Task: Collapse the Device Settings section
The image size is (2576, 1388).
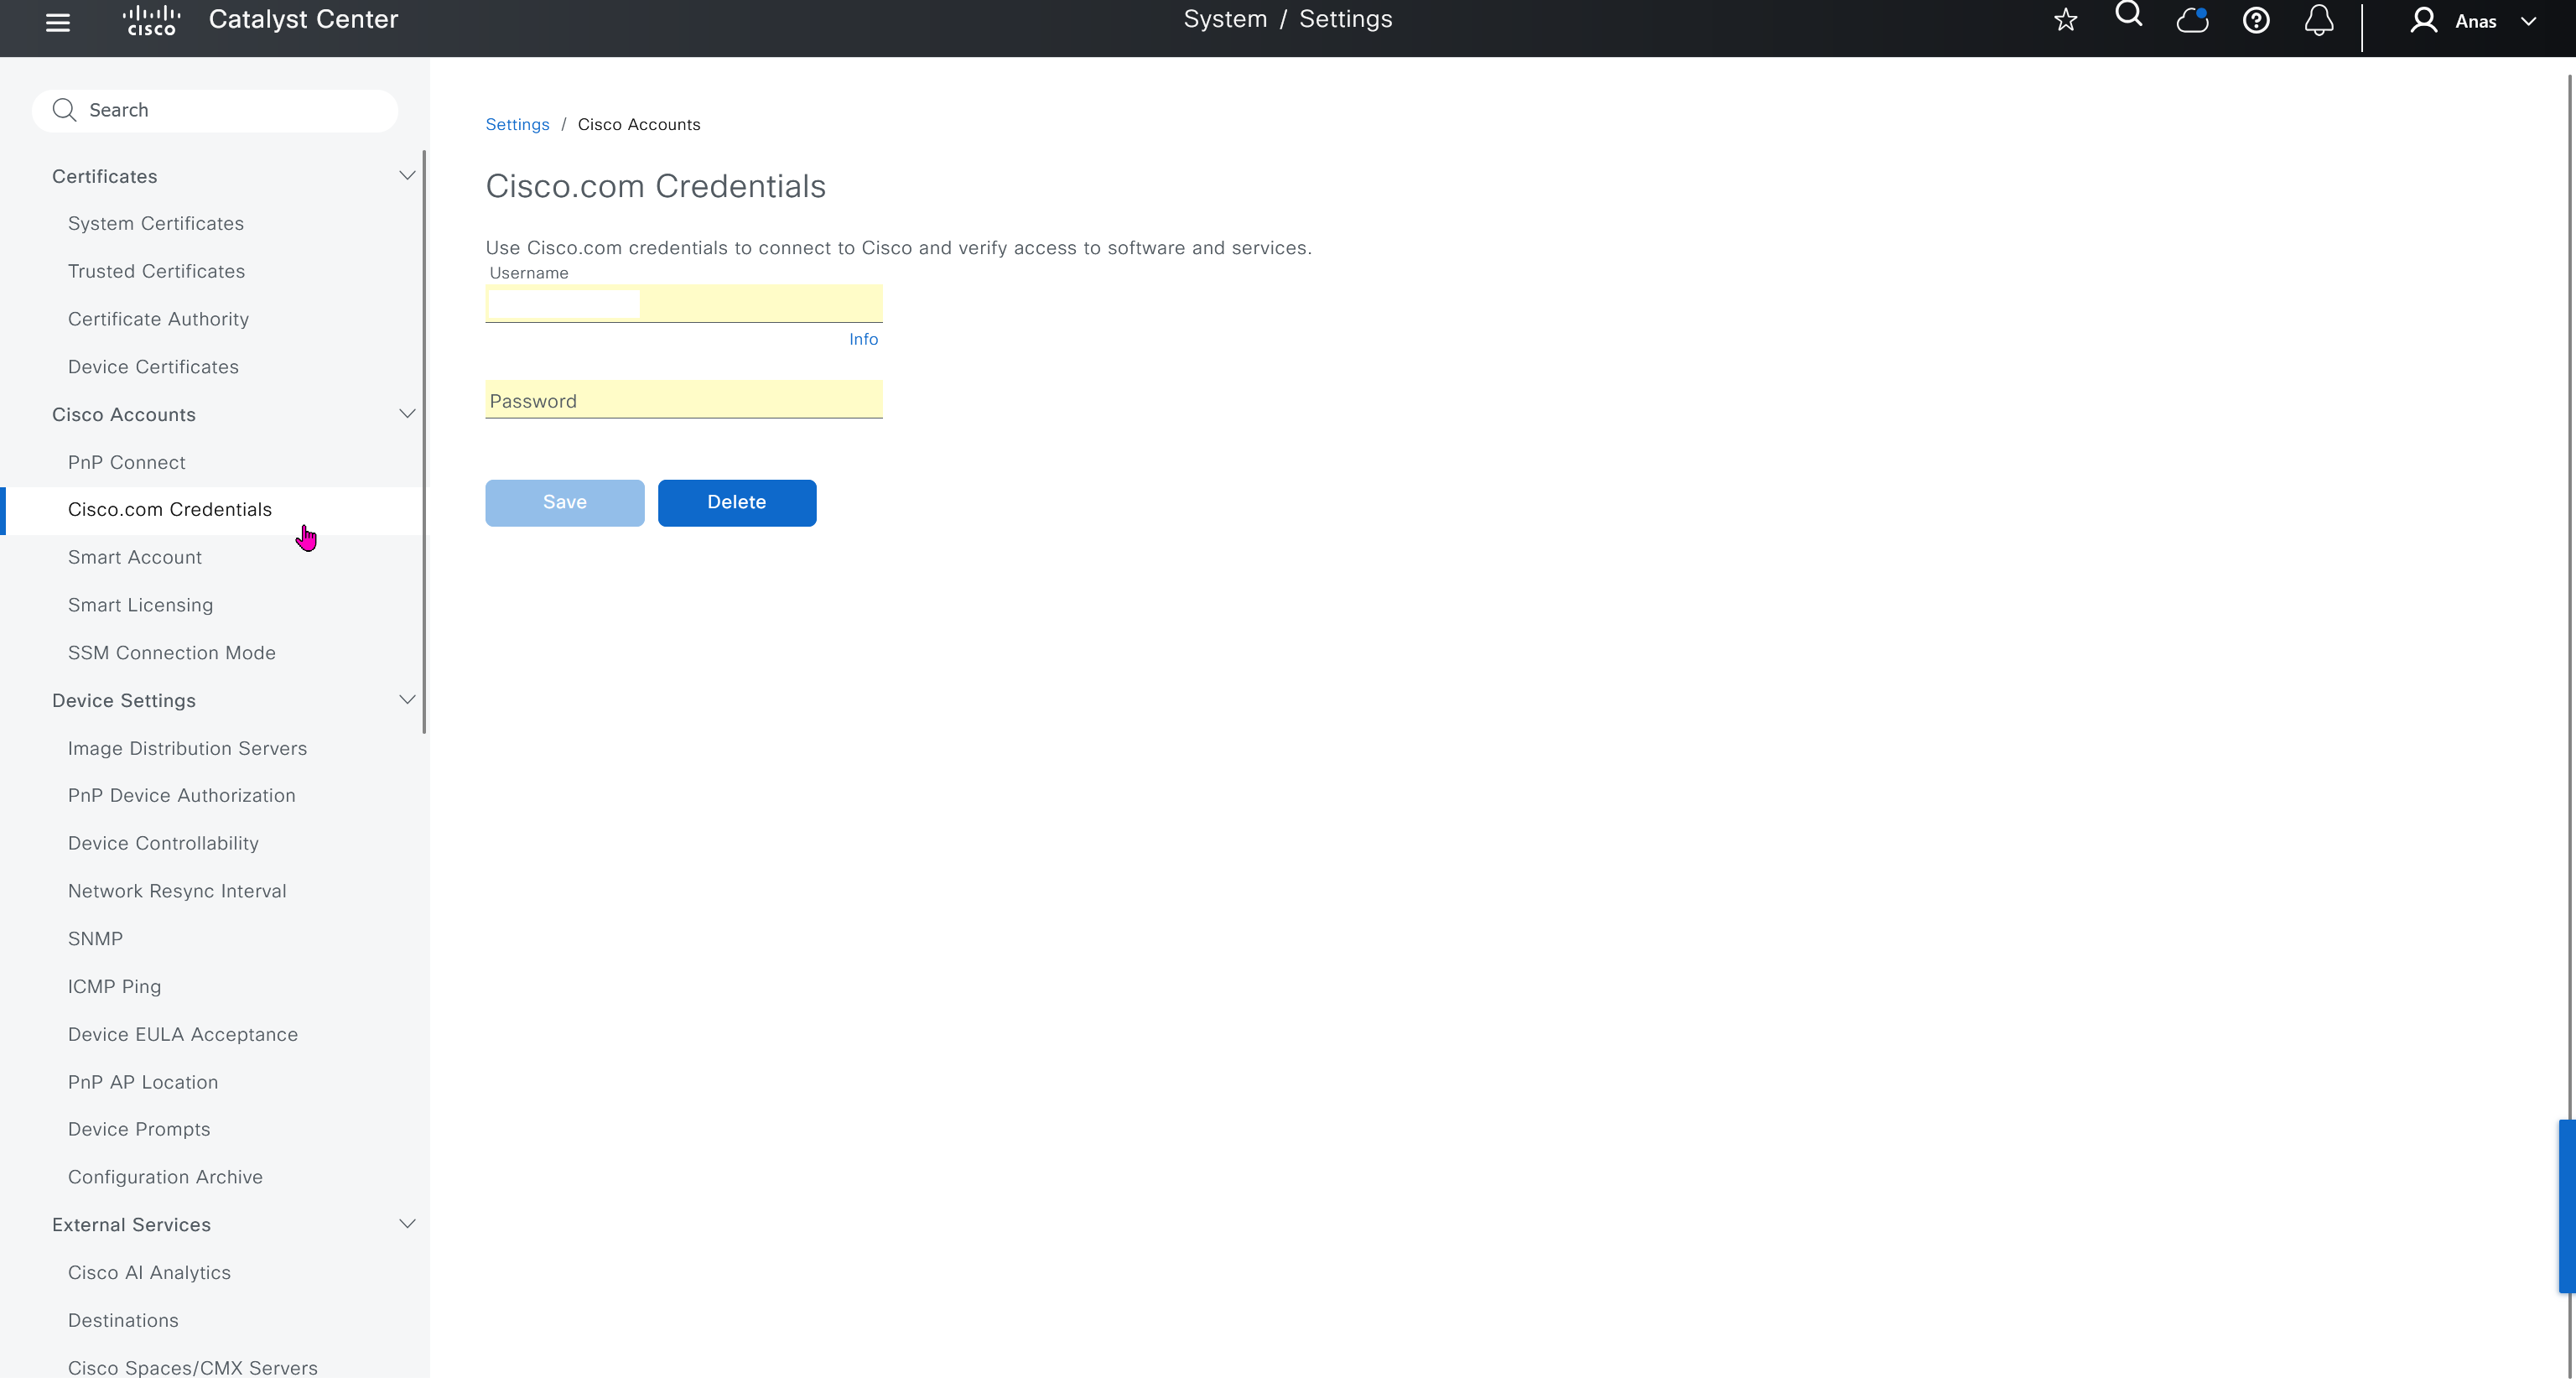Action: tap(407, 700)
